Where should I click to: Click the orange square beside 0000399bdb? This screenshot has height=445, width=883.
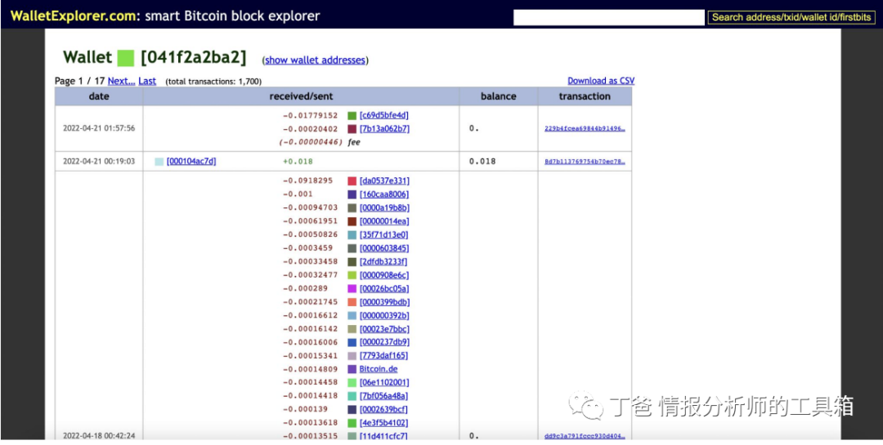coord(352,302)
